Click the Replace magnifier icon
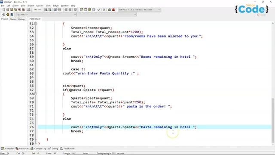Screen dimensions: 275x155 50,9
